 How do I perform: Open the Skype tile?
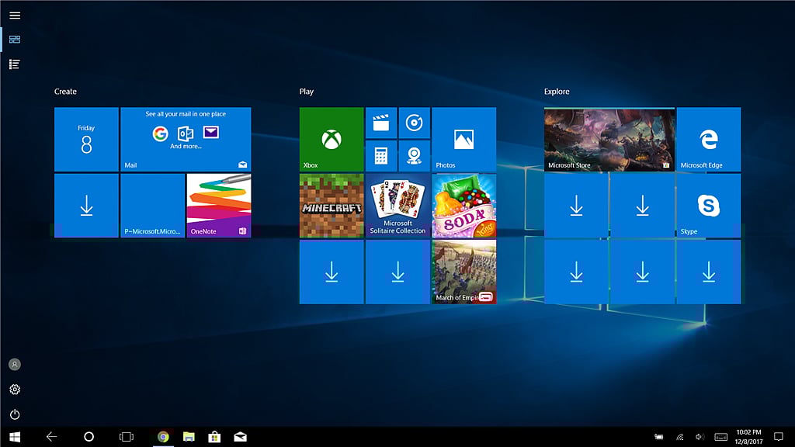pos(708,206)
